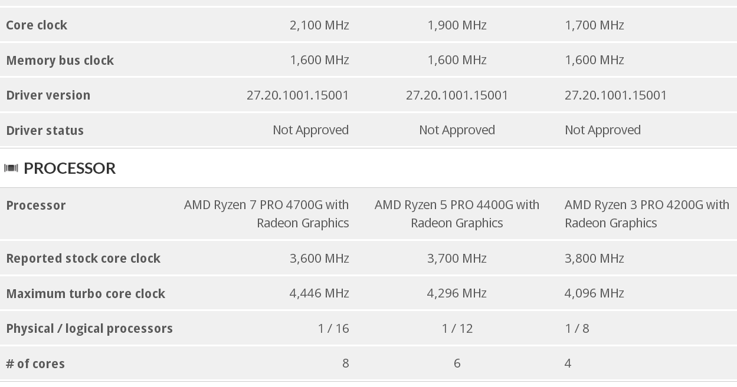This screenshot has height=387, width=737.
Task: Click the first 27.20.1001.15001 driver version
Action: point(297,95)
